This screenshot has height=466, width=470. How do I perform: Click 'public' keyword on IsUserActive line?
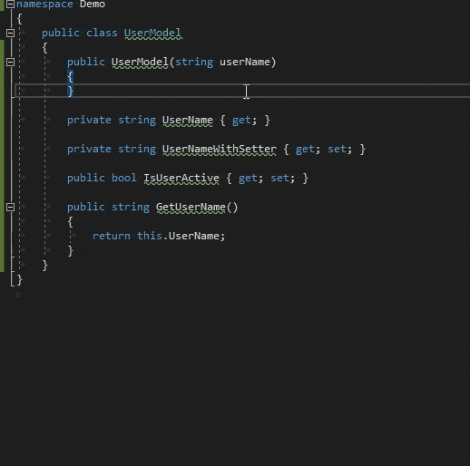click(x=86, y=179)
